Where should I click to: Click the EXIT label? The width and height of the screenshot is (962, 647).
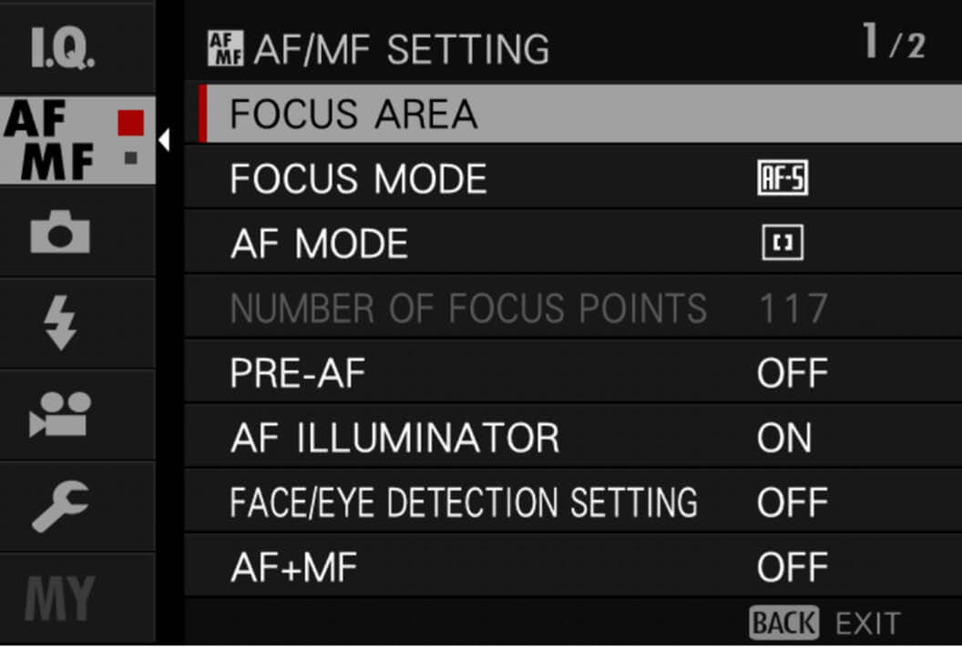tap(868, 624)
